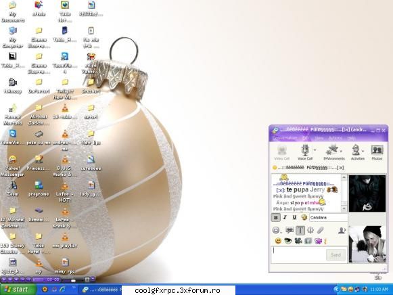Launch the film strip plug-in icon

pyautogui.click(x=308, y=241)
